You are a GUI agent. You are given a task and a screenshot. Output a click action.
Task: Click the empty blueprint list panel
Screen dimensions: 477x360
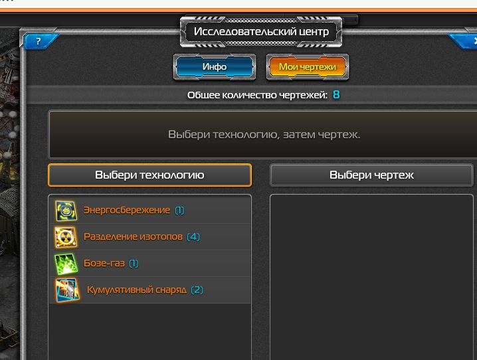pos(371,277)
